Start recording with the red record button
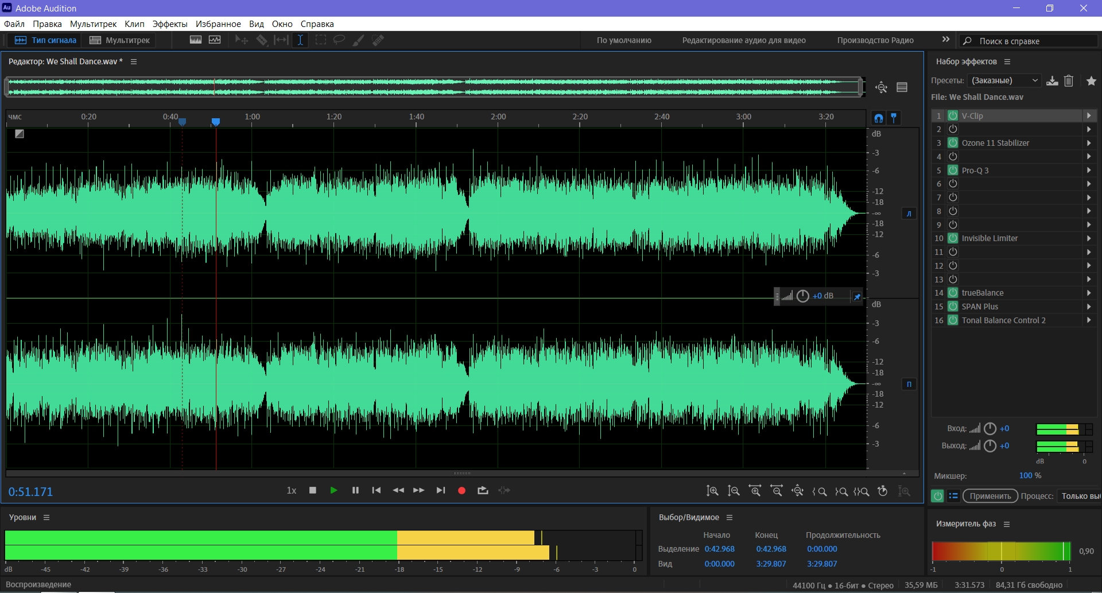This screenshot has height=593, width=1102. coord(461,491)
